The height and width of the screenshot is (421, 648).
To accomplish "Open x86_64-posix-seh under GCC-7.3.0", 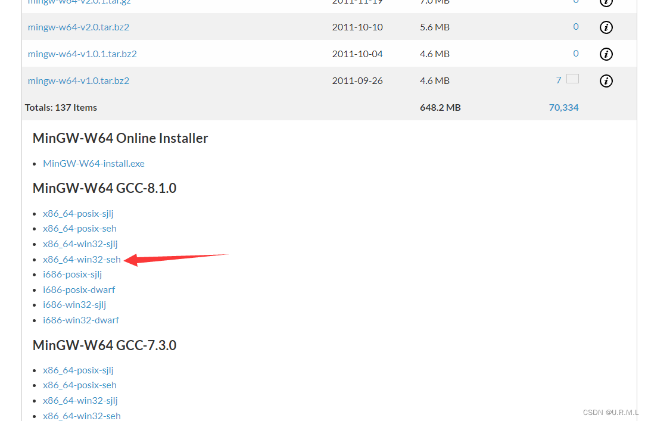I will pos(80,385).
